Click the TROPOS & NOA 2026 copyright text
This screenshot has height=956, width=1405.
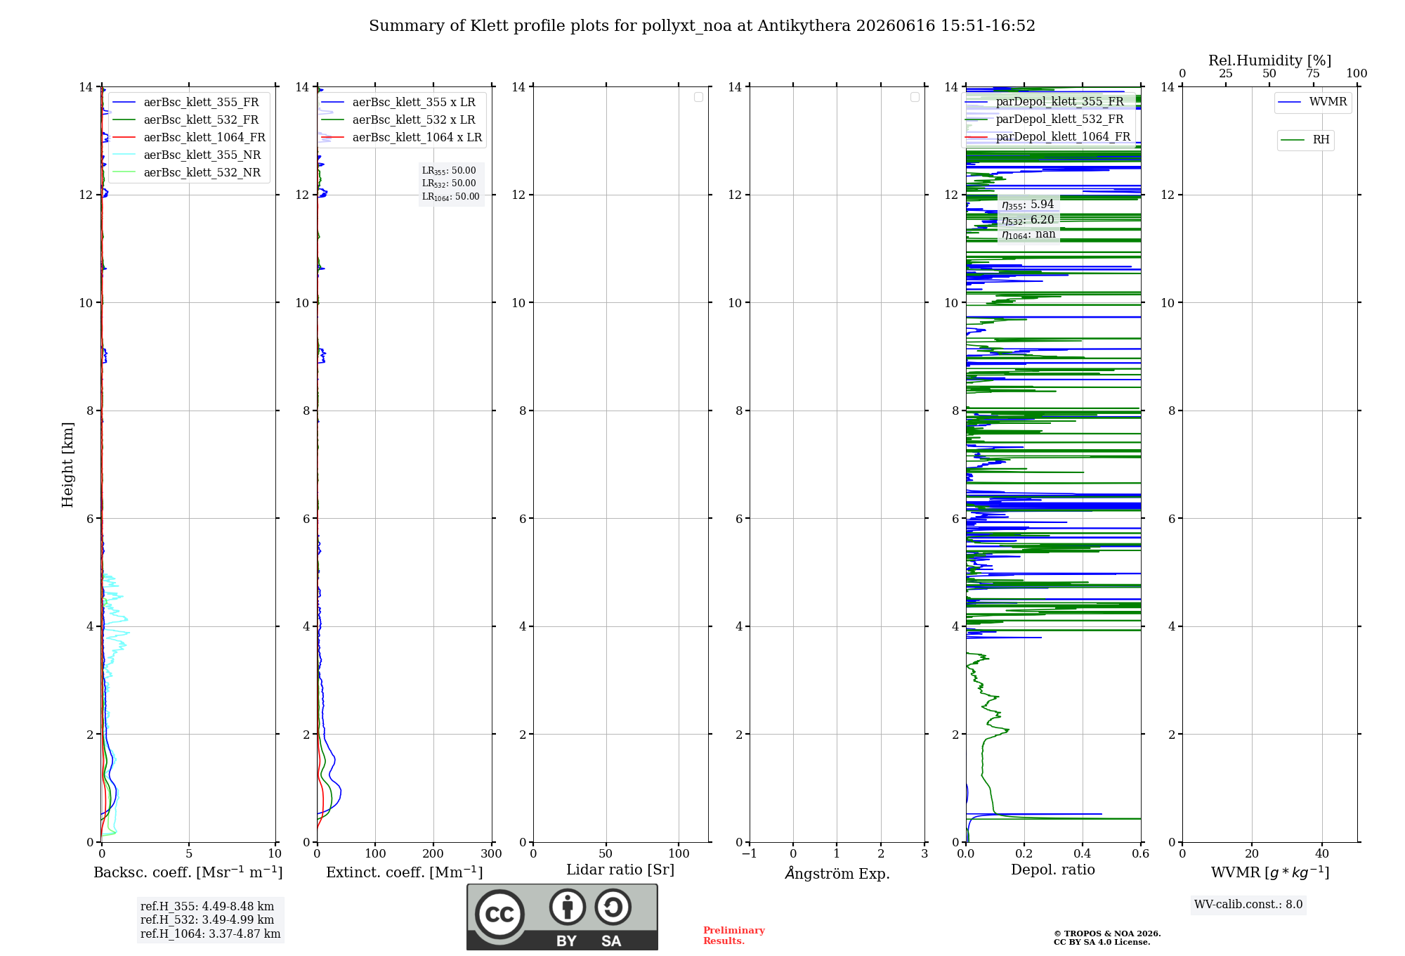(x=1107, y=934)
